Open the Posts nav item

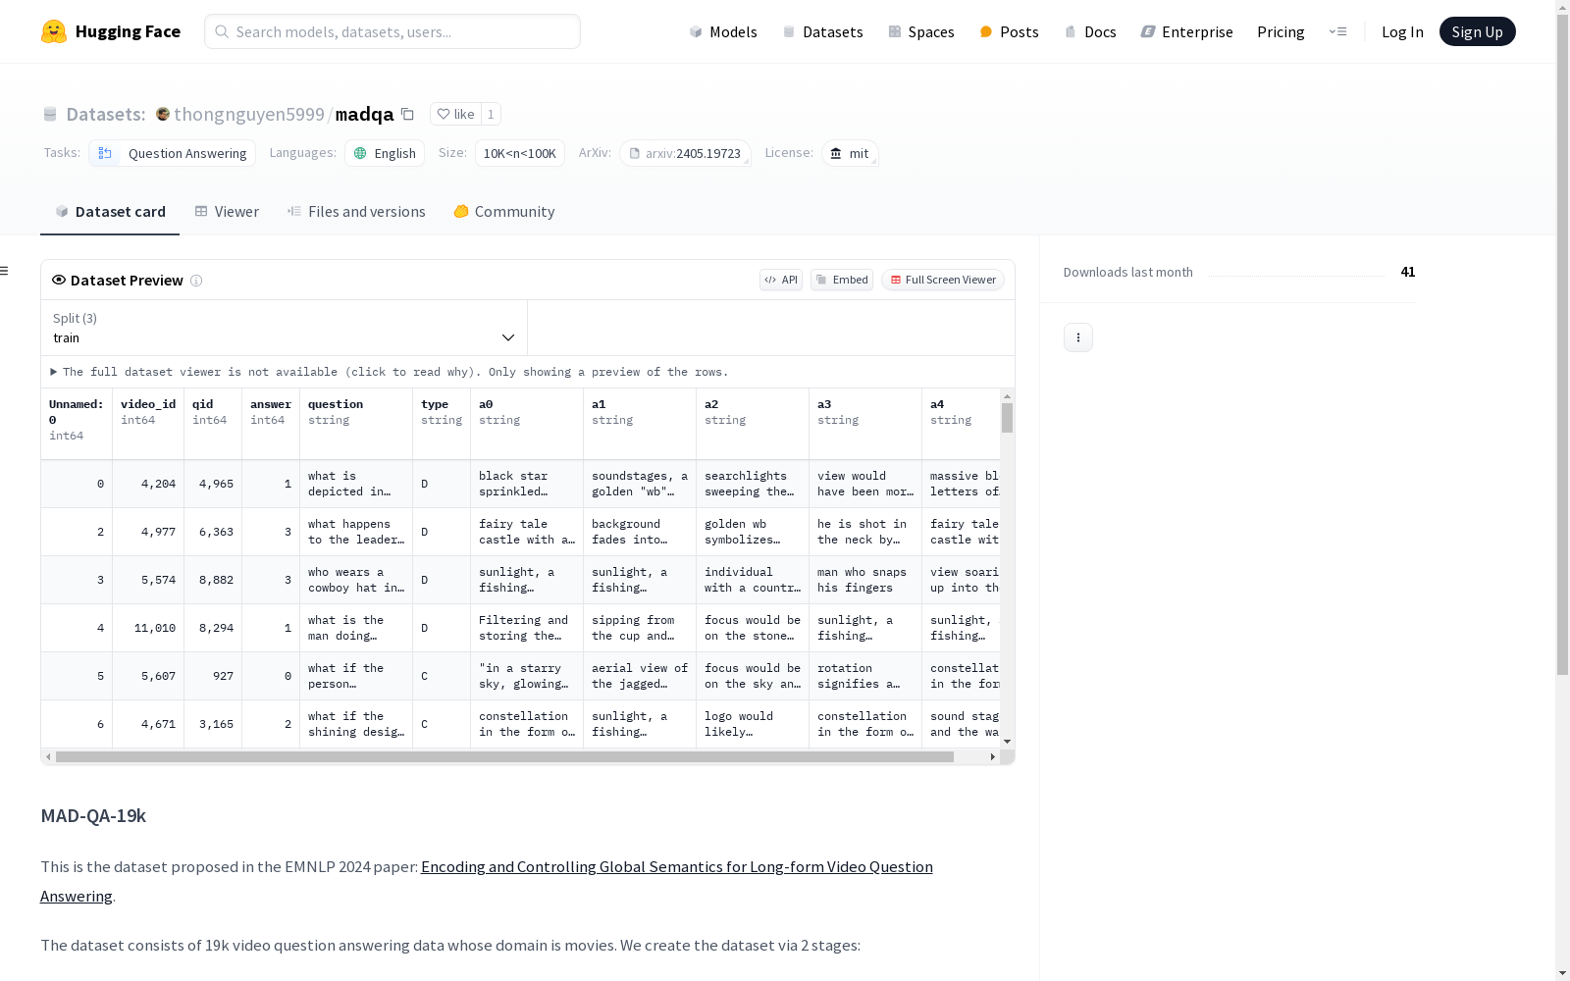(1009, 31)
